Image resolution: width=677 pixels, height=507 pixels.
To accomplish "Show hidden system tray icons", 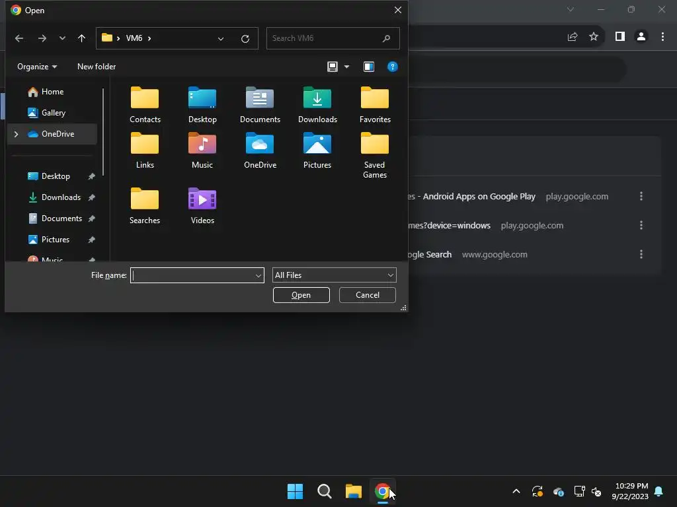I will [516, 491].
